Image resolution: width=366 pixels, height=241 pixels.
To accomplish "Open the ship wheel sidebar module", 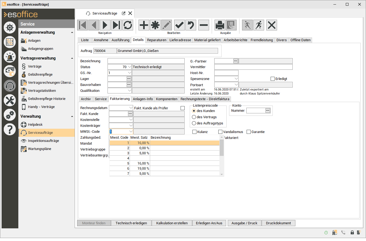I will coord(10,27).
